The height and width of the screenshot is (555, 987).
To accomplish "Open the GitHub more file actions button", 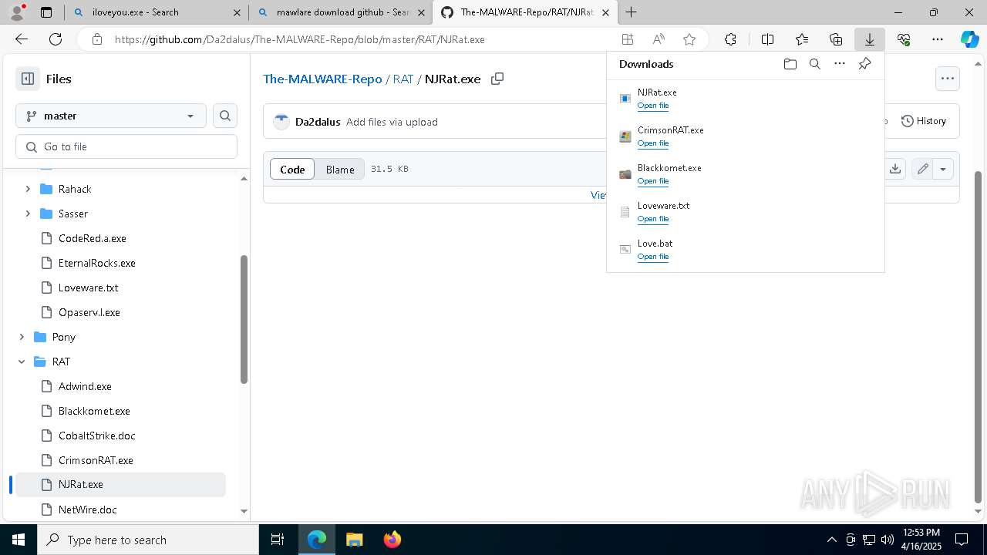I will [x=947, y=78].
